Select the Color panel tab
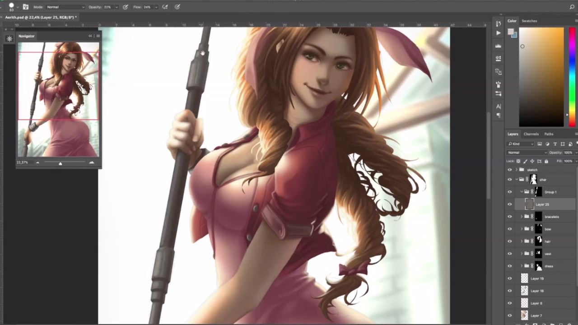Image resolution: width=578 pixels, height=325 pixels. [x=512, y=21]
